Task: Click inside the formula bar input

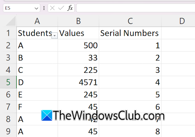Action: point(136,8)
